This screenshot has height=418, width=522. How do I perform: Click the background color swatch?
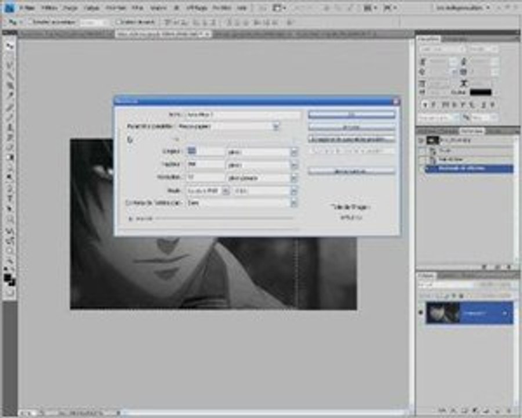[12, 282]
